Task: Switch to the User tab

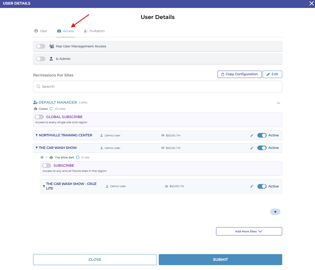Action: [41, 31]
